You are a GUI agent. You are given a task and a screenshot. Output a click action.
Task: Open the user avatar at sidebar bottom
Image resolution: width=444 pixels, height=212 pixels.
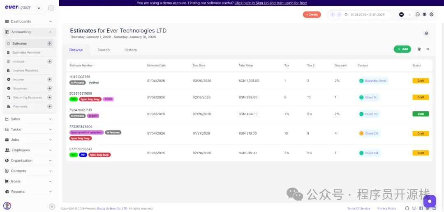click(7, 206)
